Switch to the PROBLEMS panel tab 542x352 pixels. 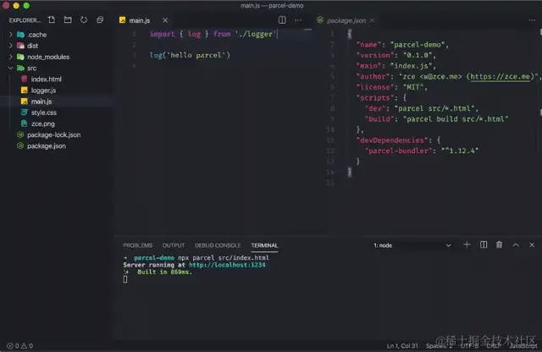[x=137, y=245]
